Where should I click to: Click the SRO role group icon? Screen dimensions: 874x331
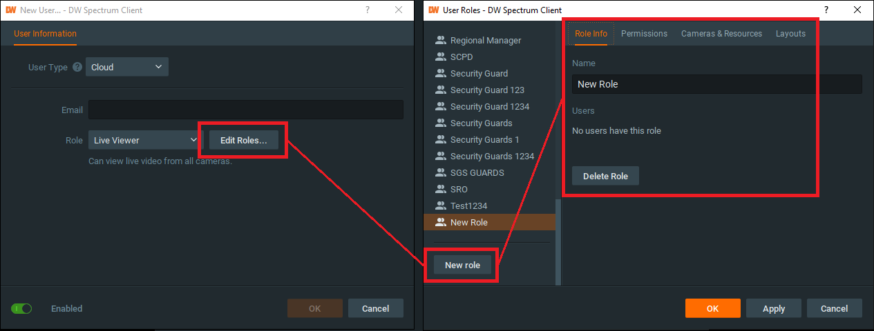tap(441, 190)
